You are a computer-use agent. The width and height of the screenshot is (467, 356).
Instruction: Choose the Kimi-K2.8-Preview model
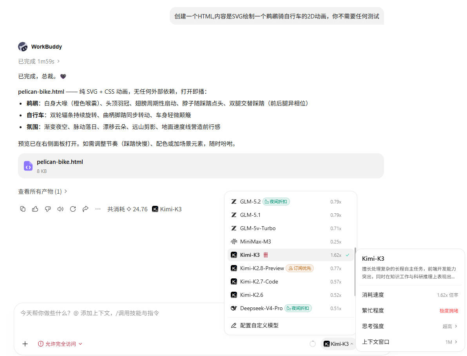coord(290,268)
